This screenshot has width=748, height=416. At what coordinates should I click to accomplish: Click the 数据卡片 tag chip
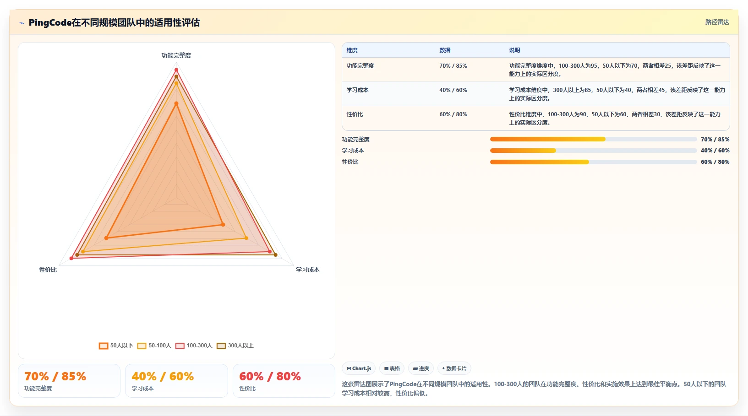pyautogui.click(x=454, y=368)
